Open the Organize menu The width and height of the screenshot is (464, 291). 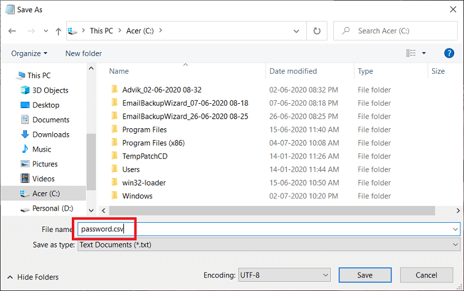coord(29,53)
